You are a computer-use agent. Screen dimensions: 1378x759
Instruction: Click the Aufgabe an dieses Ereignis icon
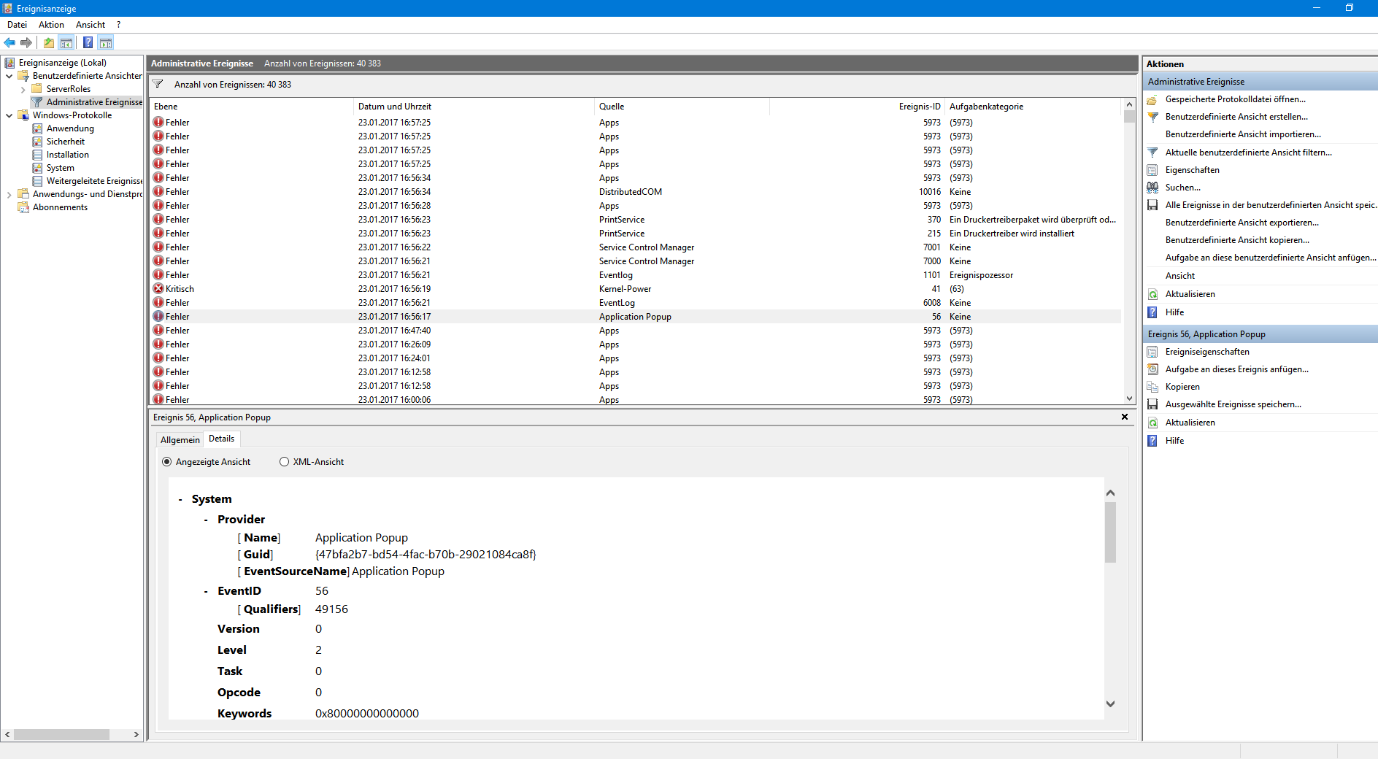coord(1152,369)
